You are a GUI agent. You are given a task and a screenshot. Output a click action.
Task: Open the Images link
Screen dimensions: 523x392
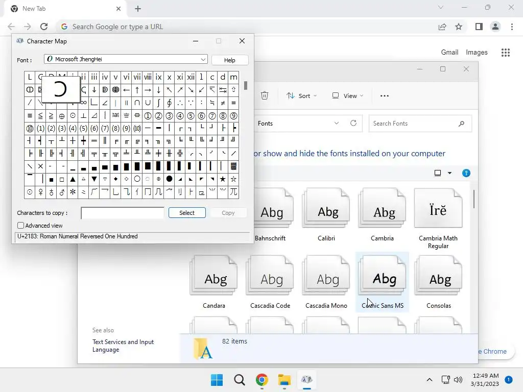pos(477,53)
